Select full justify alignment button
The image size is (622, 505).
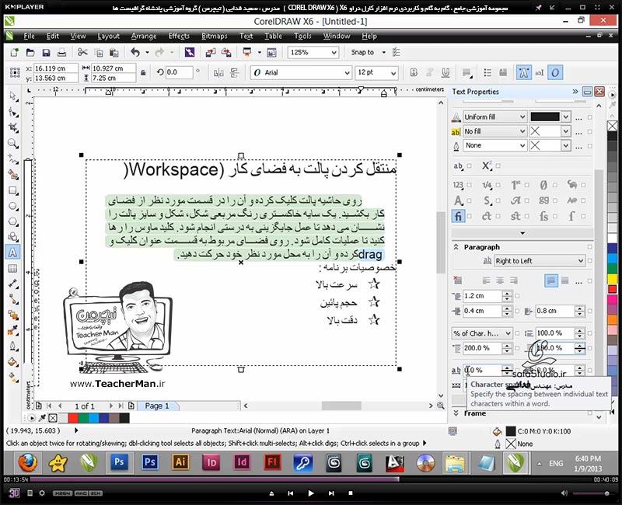(551, 280)
